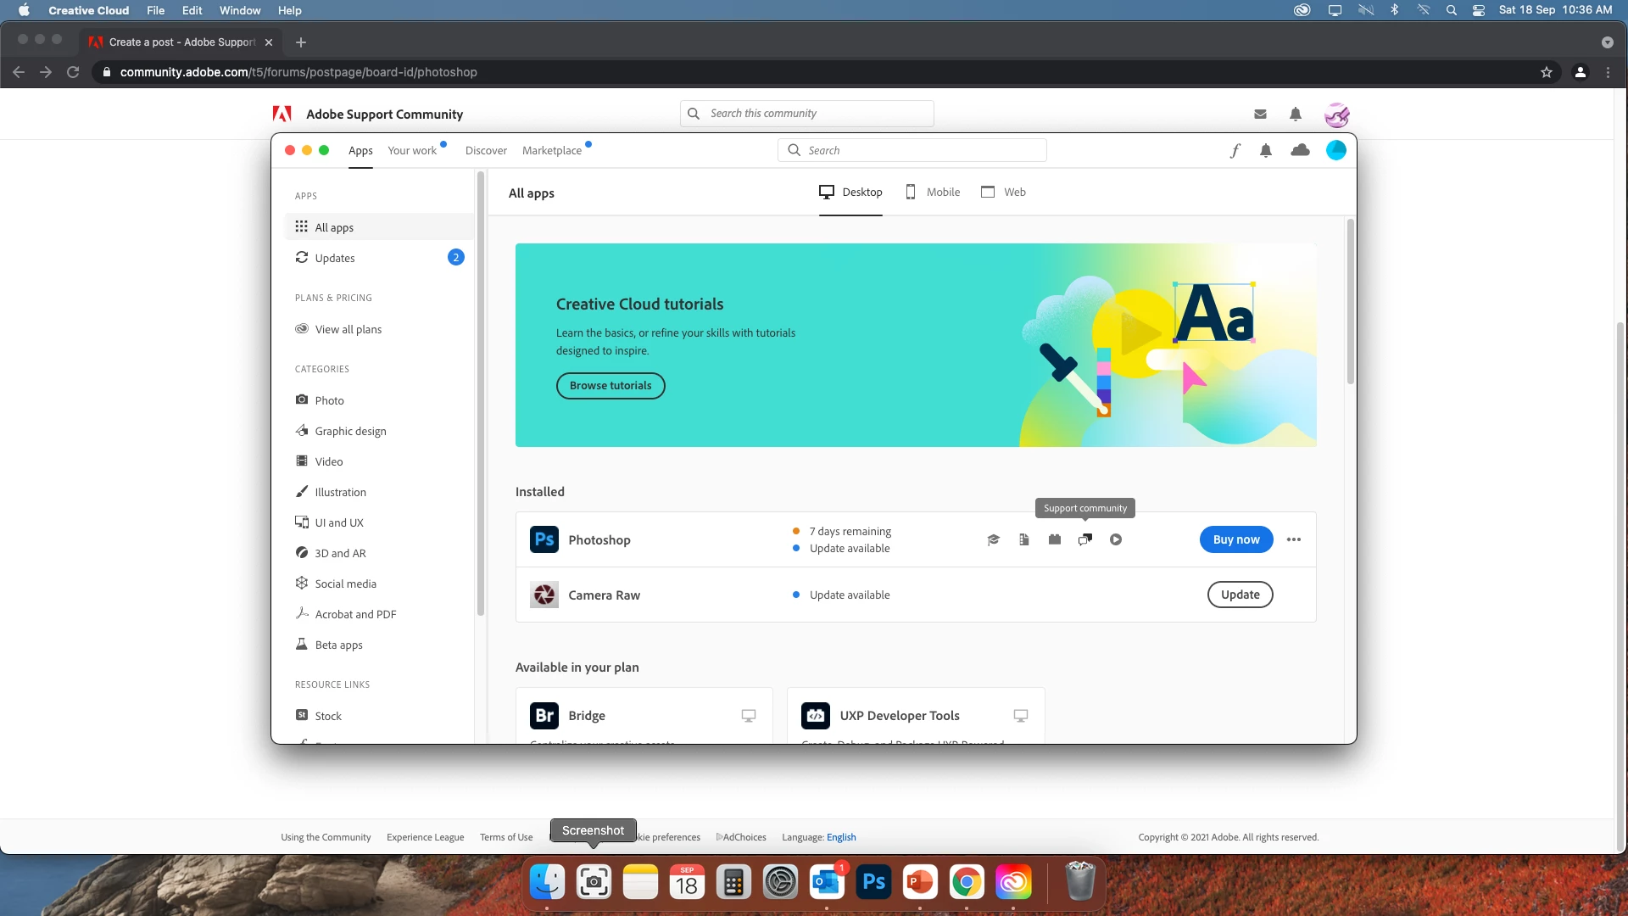Screen dimensions: 1628x916
Task: Click the Photoshop app icon in Installed list
Action: pyautogui.click(x=544, y=539)
